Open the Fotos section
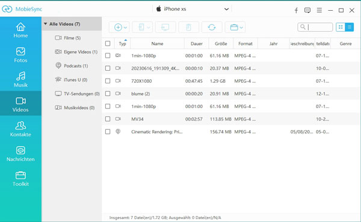The height and width of the screenshot is (222, 361). click(x=20, y=55)
